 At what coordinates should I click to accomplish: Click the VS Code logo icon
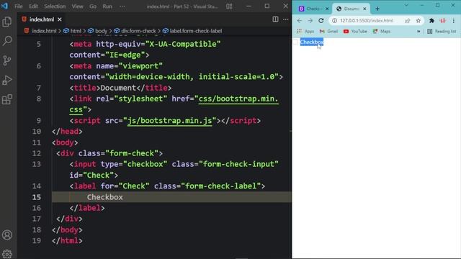4,6
